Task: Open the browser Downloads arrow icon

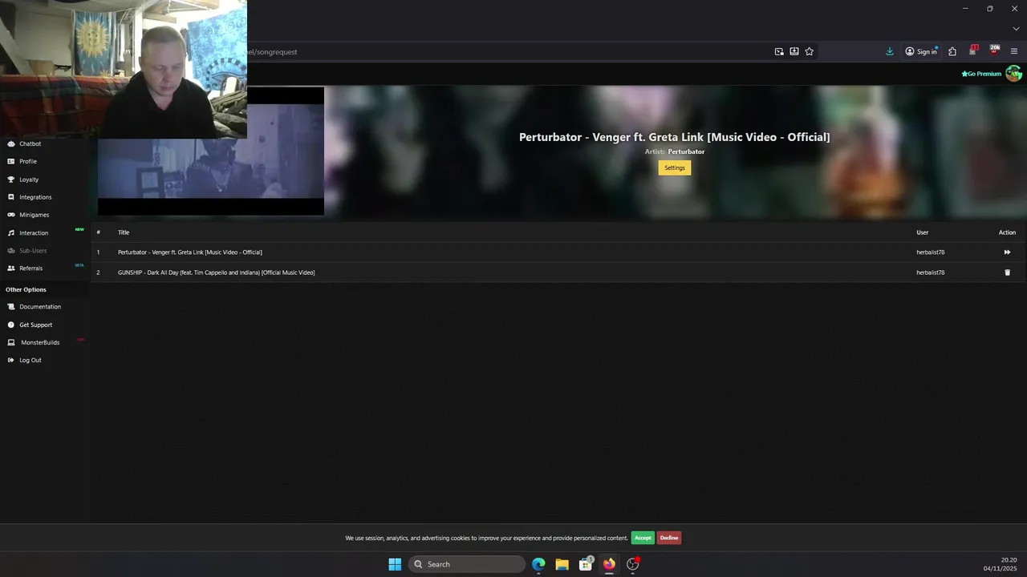Action: (x=890, y=51)
